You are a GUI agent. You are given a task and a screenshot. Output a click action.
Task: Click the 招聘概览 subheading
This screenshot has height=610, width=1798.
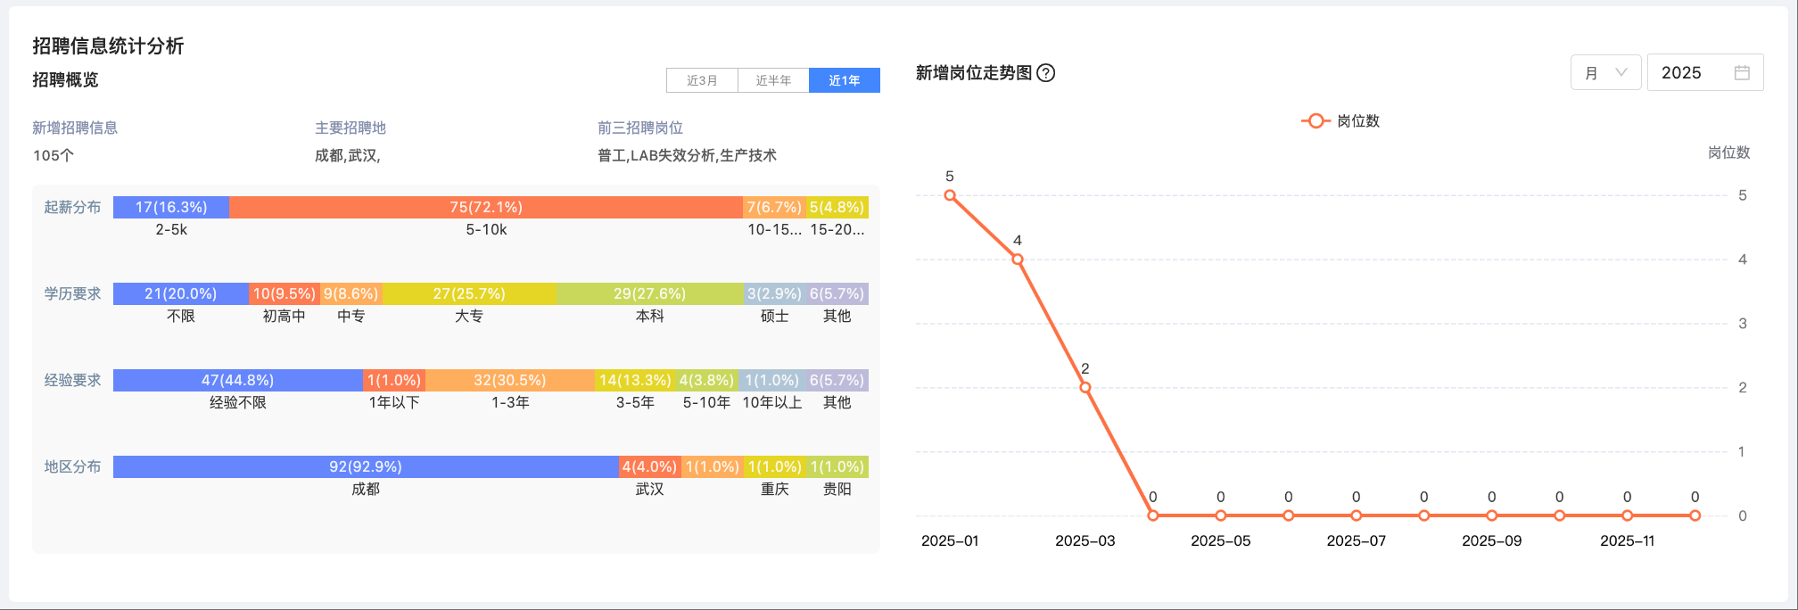65,79
